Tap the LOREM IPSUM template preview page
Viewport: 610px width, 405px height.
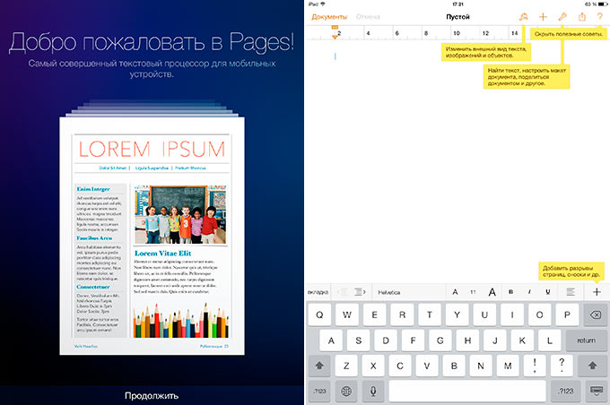tap(152, 236)
